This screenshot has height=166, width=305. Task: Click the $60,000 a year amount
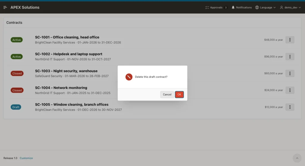pyautogui.click(x=273, y=73)
